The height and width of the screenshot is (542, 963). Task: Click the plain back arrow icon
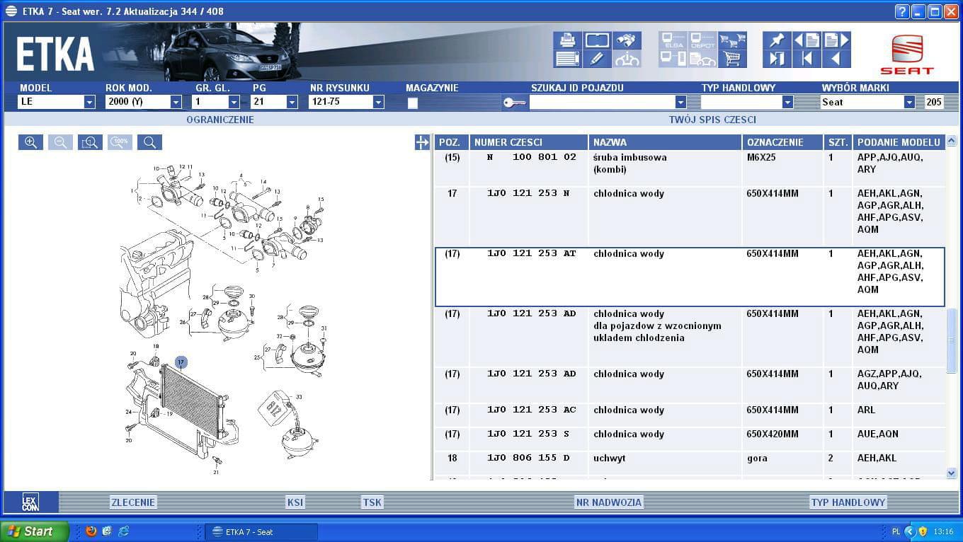click(x=836, y=59)
